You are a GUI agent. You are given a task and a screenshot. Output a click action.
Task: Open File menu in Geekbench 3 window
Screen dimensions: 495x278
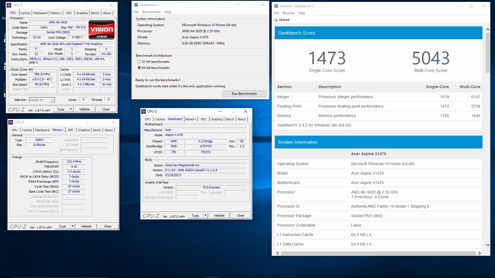[136, 12]
